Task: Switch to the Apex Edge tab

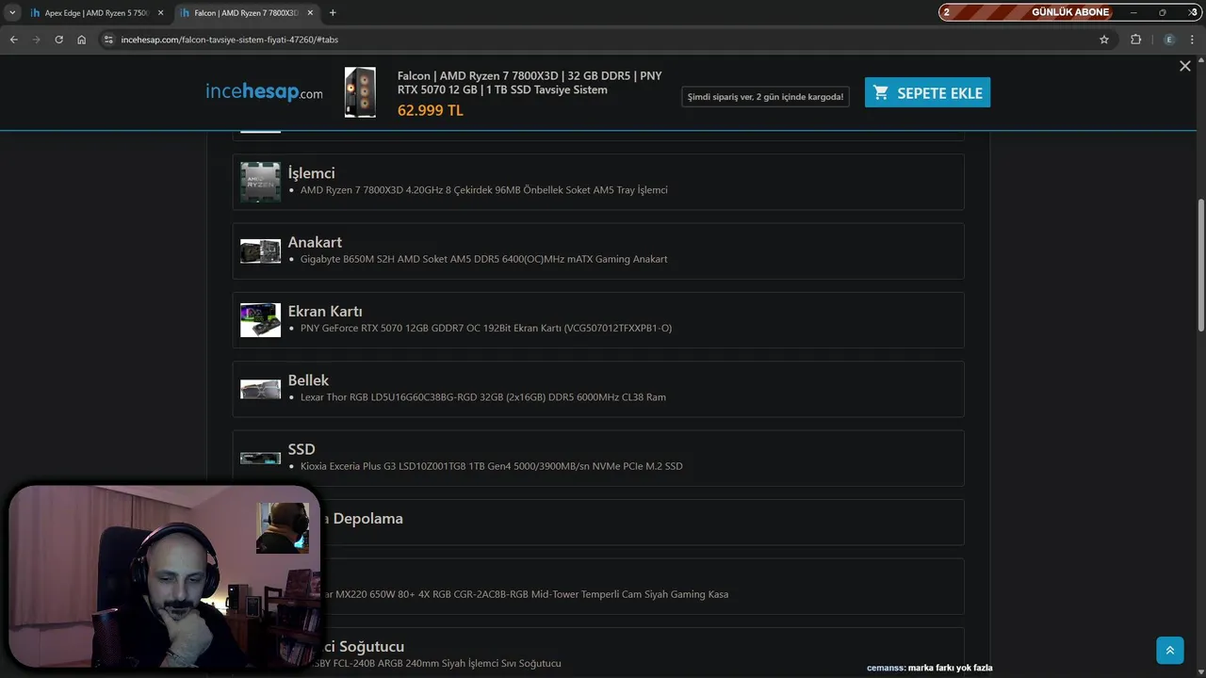Action: tap(97, 13)
